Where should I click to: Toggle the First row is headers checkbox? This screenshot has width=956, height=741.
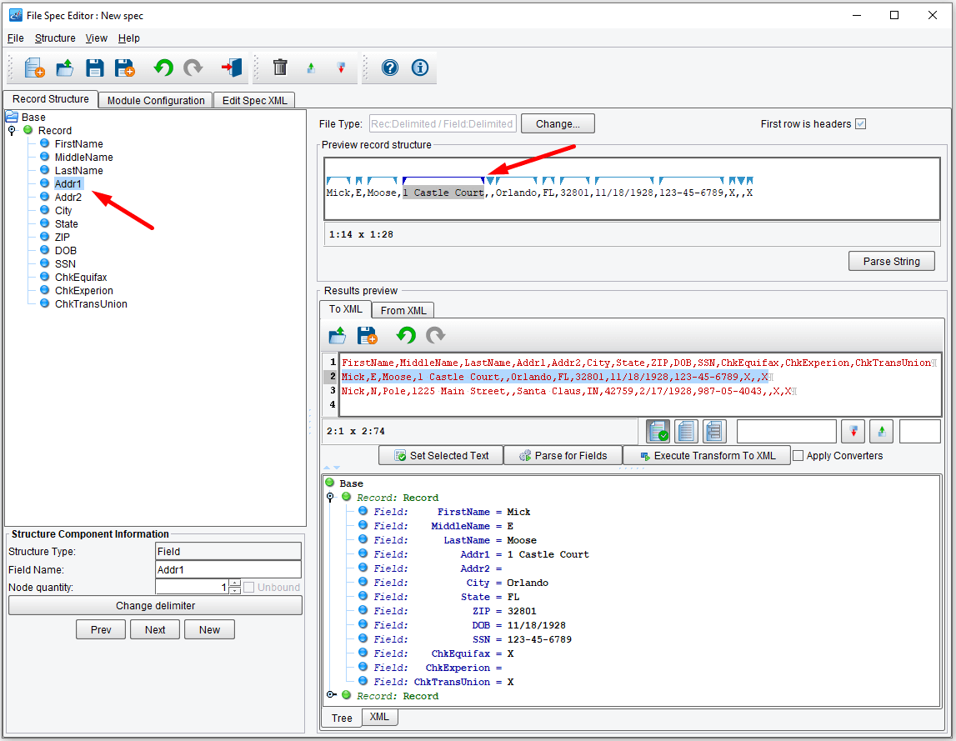[860, 124]
